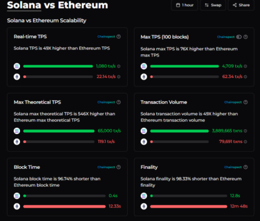Click the Solana word in the title
Viewport: 260px width, 221px height.
24,5
